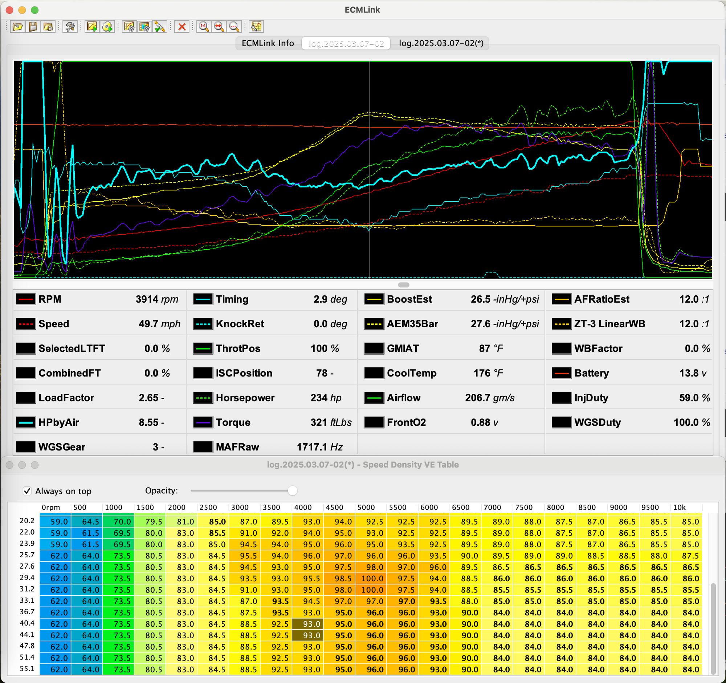Select the WBFactor label

598,349
